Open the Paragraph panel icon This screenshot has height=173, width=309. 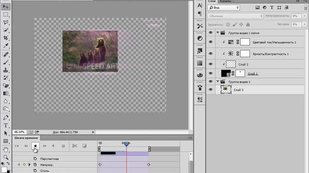point(199,13)
